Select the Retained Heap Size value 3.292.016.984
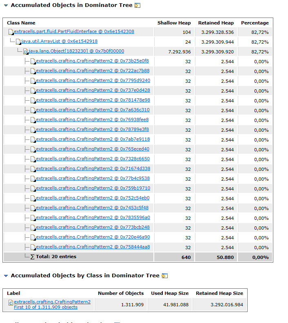This screenshot has width=288, height=323. (227, 305)
